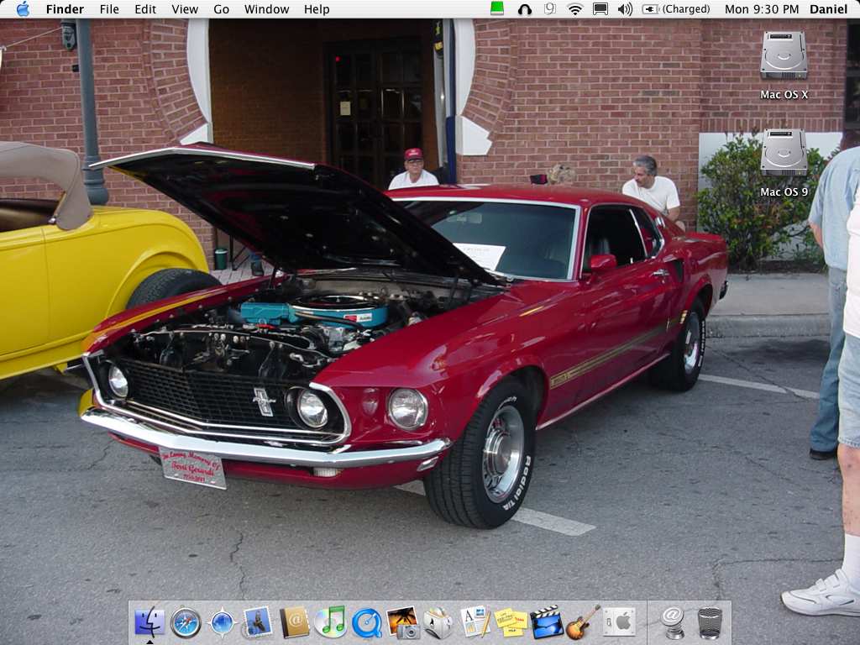The height and width of the screenshot is (645, 860).
Task: Open iTunes from the Dock
Action: [330, 622]
